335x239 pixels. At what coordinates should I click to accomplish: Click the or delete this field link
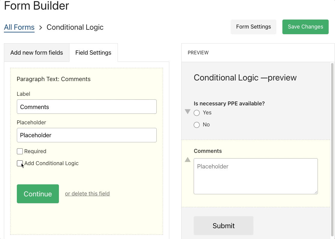(x=87, y=193)
